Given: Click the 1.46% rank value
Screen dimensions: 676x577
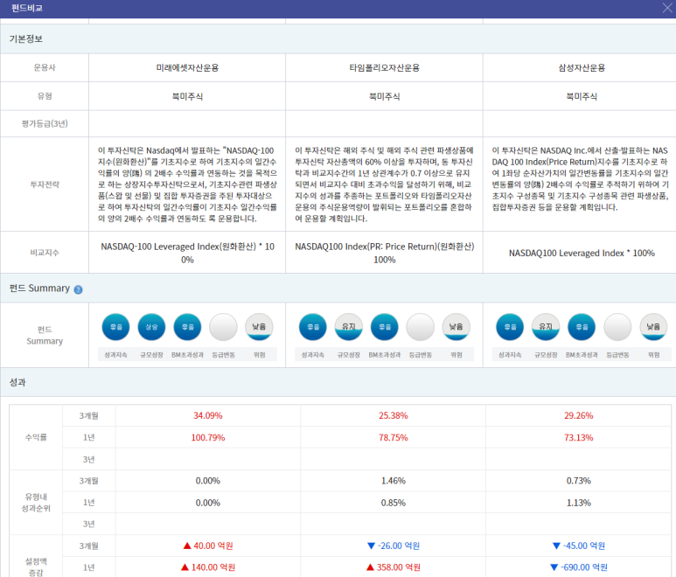Looking at the screenshot, I should tap(394, 481).
